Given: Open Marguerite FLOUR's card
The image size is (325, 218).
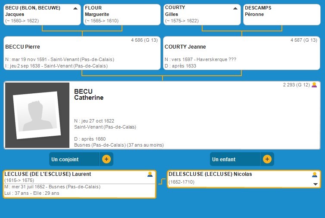Looking at the screenshot, I should pos(121,15).
